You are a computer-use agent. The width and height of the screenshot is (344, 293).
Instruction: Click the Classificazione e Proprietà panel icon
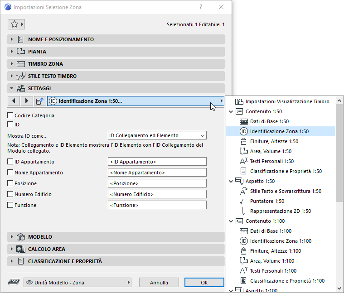21,261
